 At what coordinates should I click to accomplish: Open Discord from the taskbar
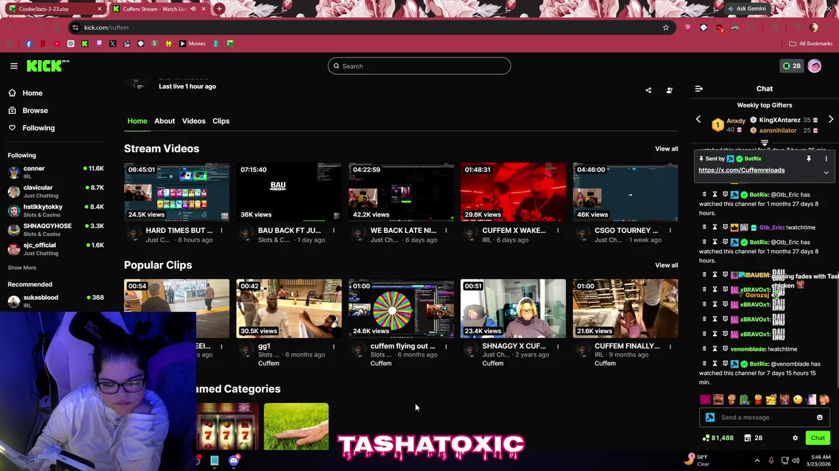point(234,461)
